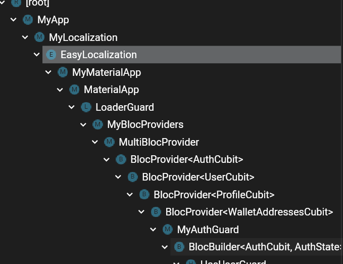Select the BlocBuilder<AuthCubit, AuthState> label
This screenshot has height=264, width=343.
coord(265,247)
